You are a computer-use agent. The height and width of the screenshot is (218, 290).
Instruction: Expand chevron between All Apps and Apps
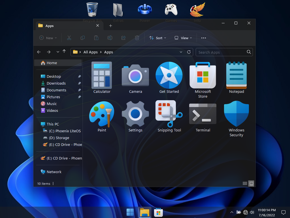click(x=101, y=52)
